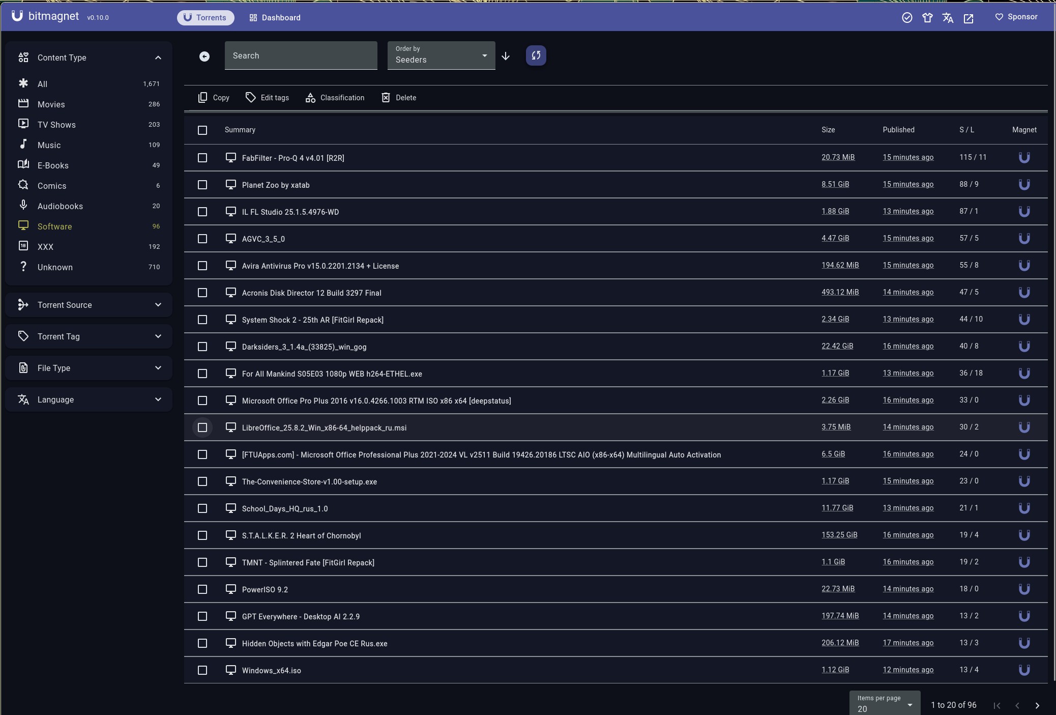This screenshot has height=715, width=1056.
Task: Filter by Movies content type
Action: [51, 104]
